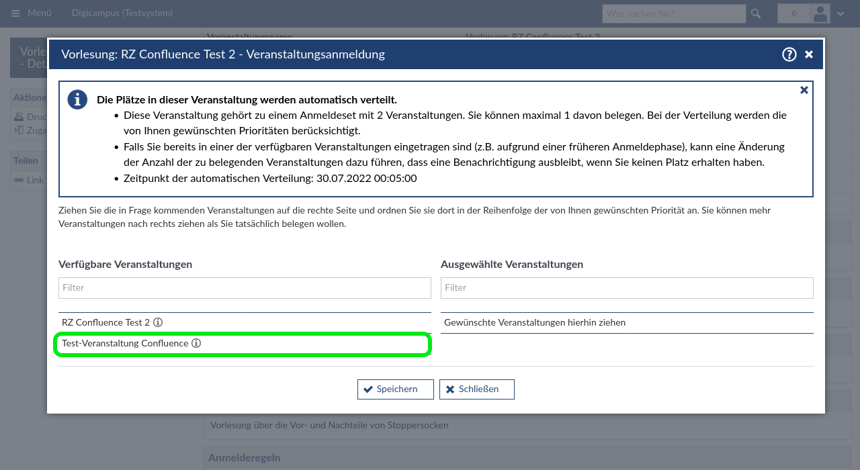Show info for Test-Veranstaltung Confluence
The height and width of the screenshot is (470, 860).
(196, 343)
